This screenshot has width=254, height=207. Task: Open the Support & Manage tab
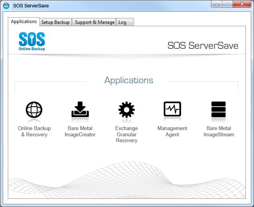(x=95, y=22)
